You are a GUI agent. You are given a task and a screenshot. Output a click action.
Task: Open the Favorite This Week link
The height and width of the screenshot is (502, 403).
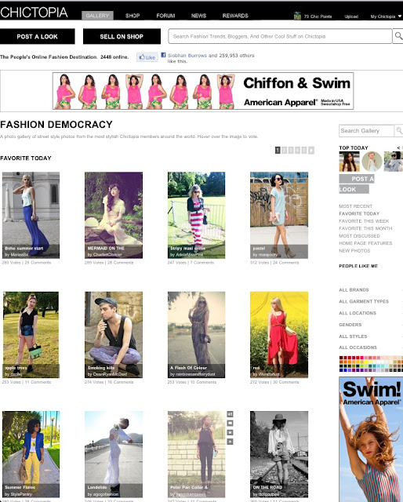(x=364, y=221)
